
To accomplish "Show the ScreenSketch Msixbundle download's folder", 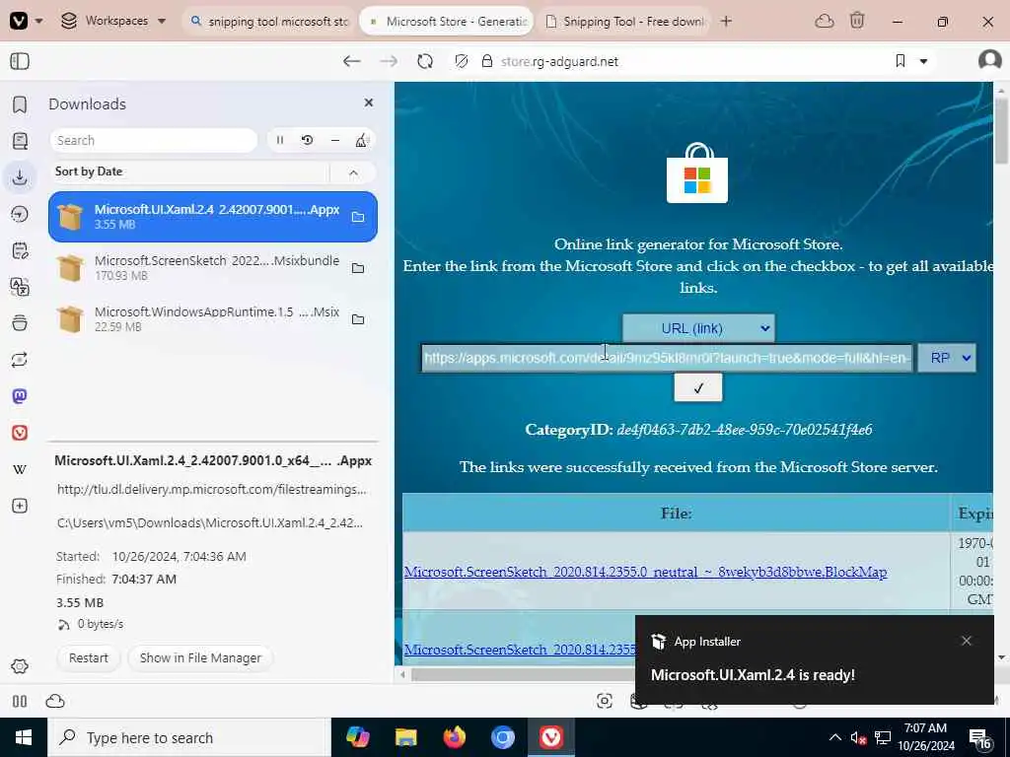I will [x=358, y=268].
